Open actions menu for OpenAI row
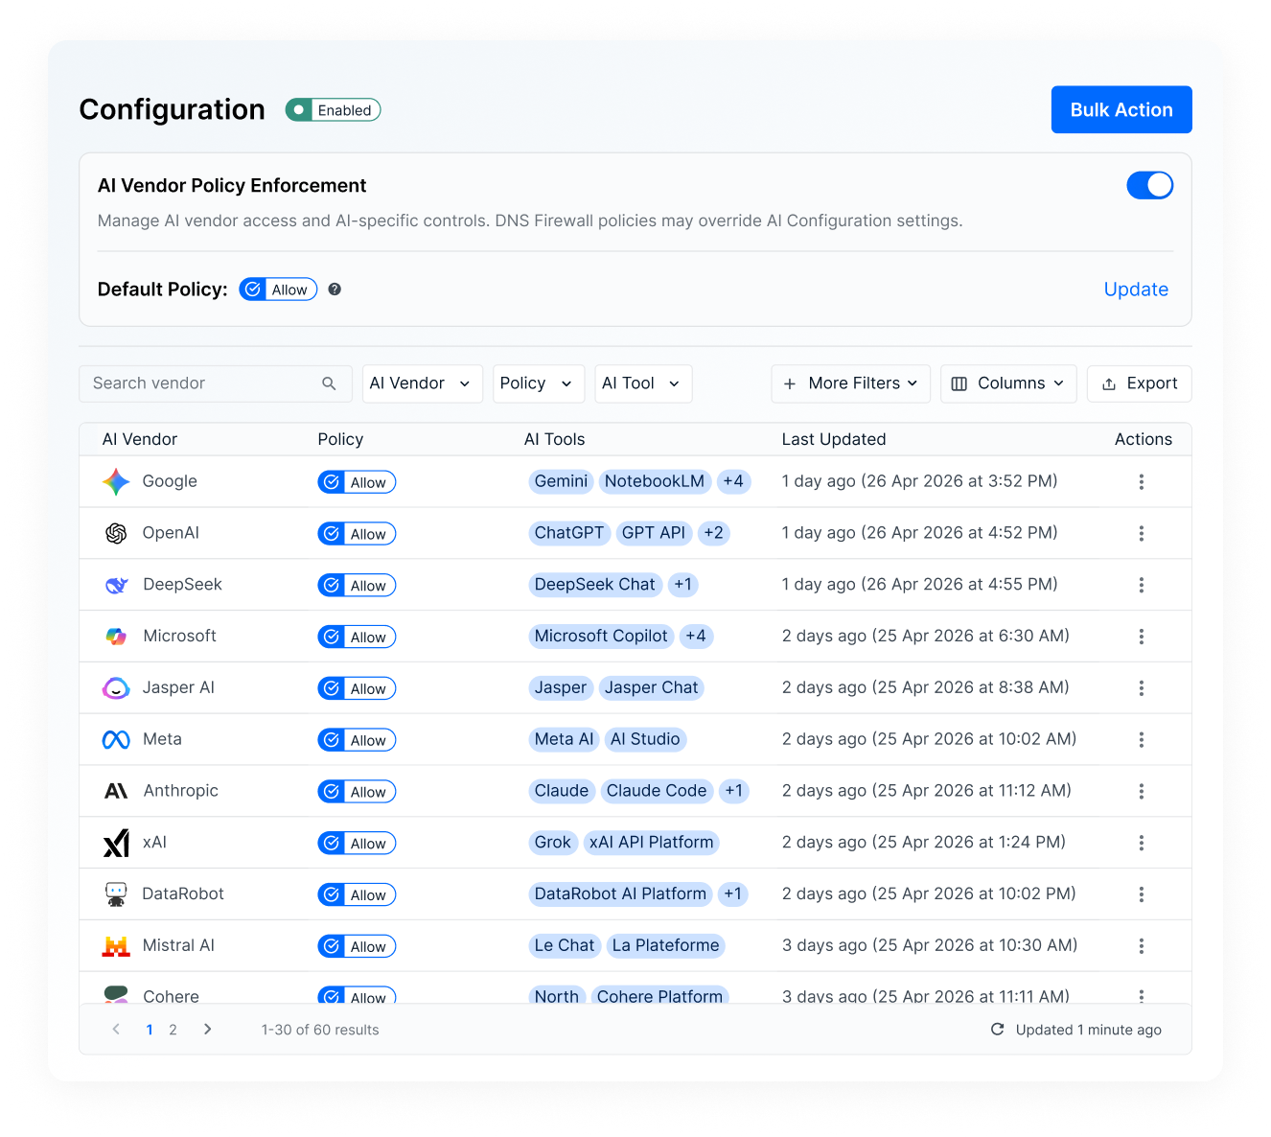Screen dimensions: 1271x1137 (1141, 534)
